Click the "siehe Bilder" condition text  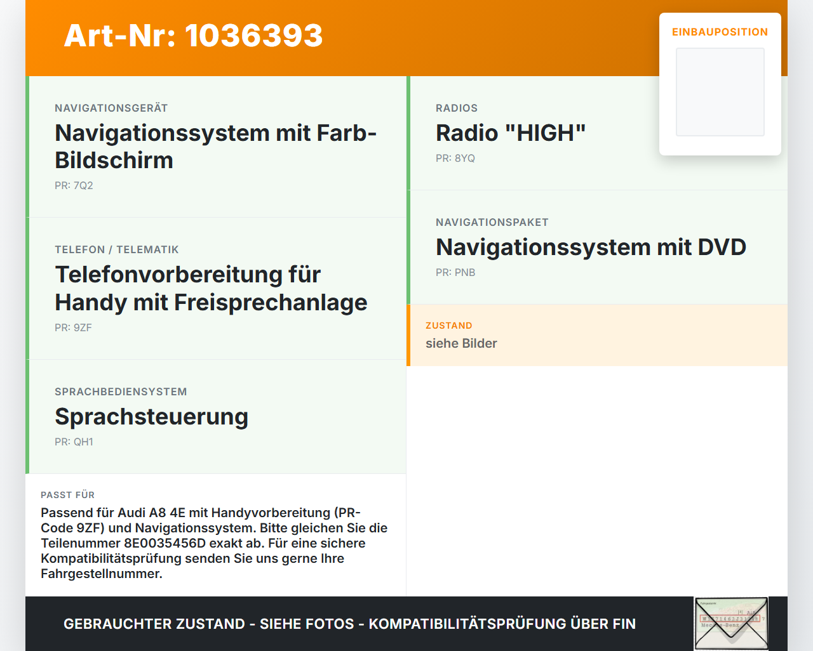click(461, 343)
